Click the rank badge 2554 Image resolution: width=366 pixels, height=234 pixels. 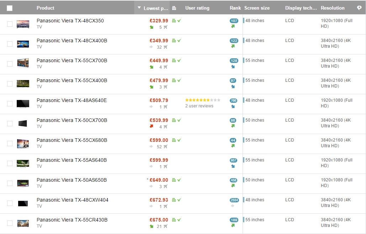234,200
